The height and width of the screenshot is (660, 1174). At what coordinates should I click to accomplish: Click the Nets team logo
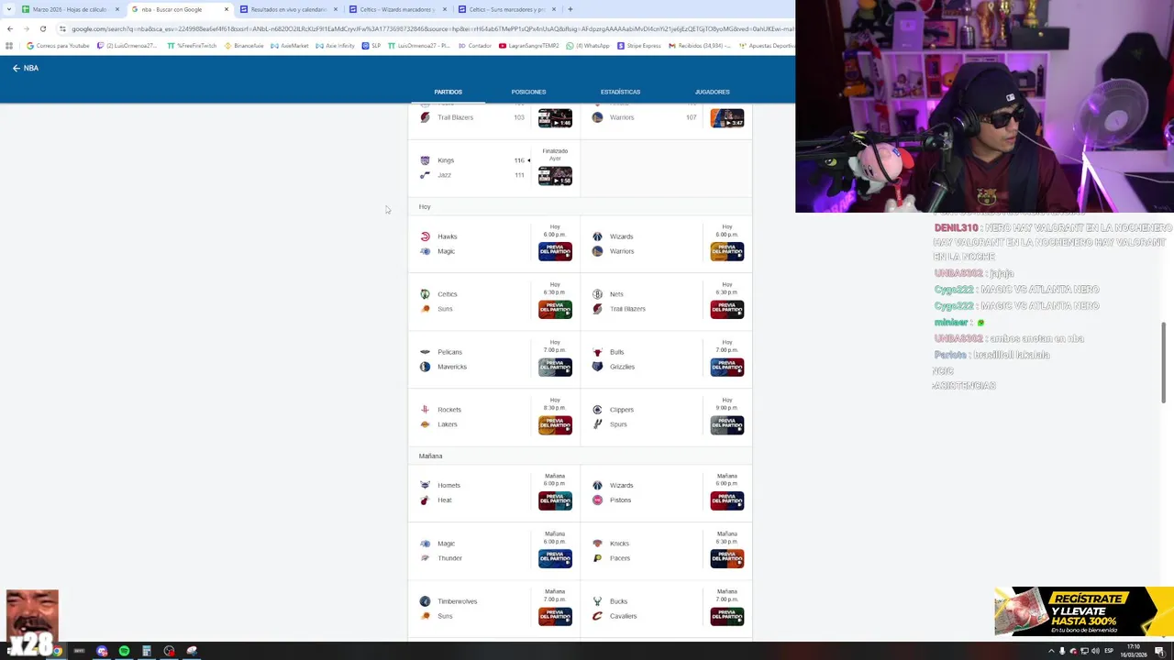click(597, 294)
